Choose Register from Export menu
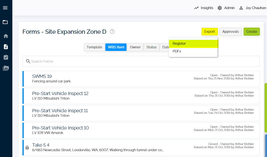267x157 pixels. pyautogui.click(x=193, y=43)
